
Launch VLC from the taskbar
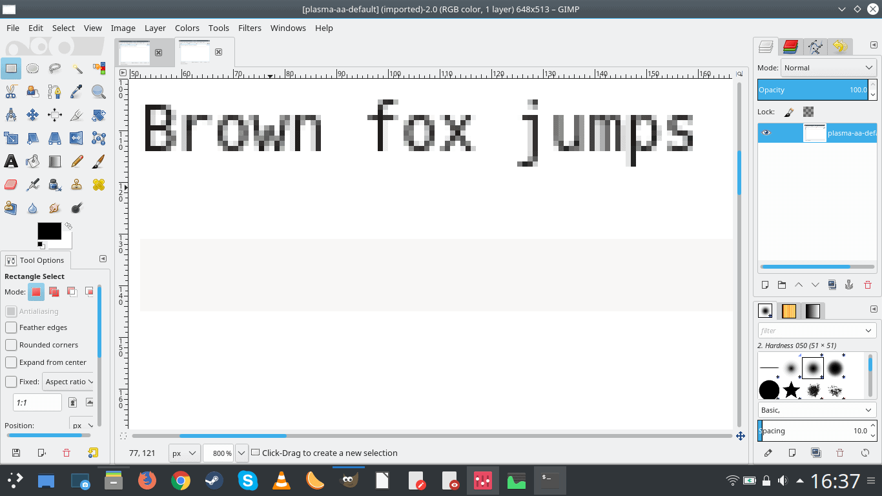pyautogui.click(x=281, y=480)
